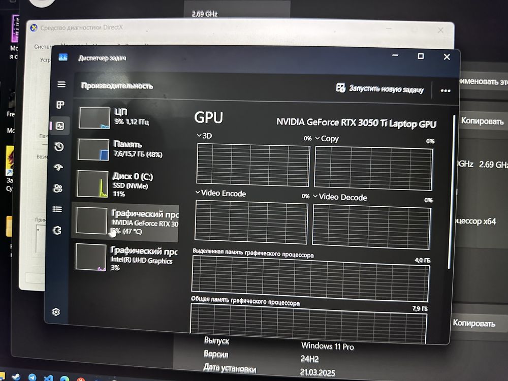508x381 pixels.
Task: Click the 7,6/15,7 ГБ (48%) memory value
Action: [x=138, y=154]
